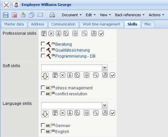Switch to the Address tab
The width and height of the screenshot is (168, 137).
pos(38,24)
